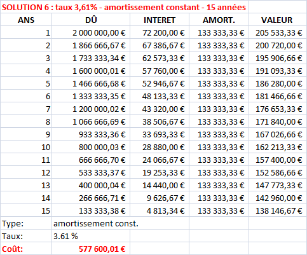Click the ANS column header cell
The image size is (307, 255).
pyautogui.click(x=26, y=20)
